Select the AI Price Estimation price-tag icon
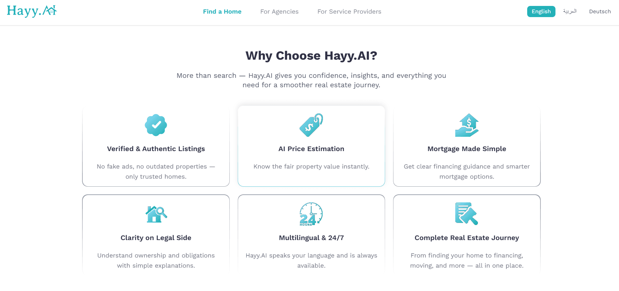This screenshot has height=291, width=619. (x=311, y=125)
